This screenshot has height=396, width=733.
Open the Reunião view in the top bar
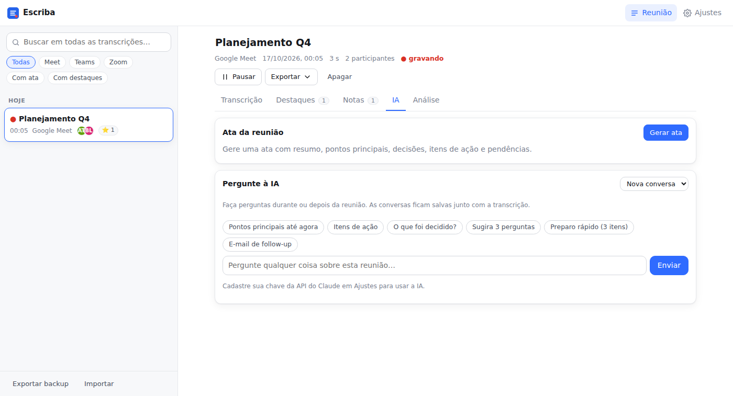coord(651,13)
